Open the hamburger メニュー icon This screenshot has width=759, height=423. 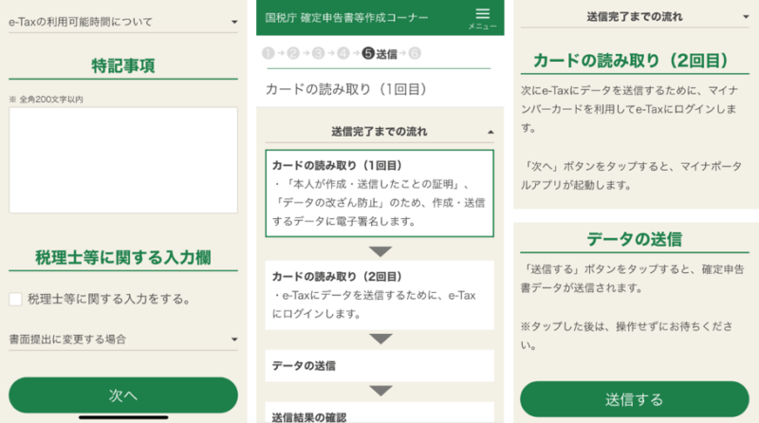[482, 19]
